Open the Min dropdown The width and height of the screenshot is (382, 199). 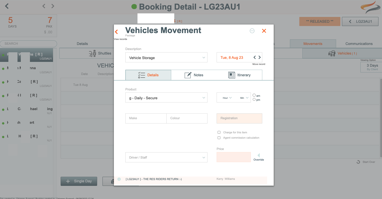tap(244, 98)
